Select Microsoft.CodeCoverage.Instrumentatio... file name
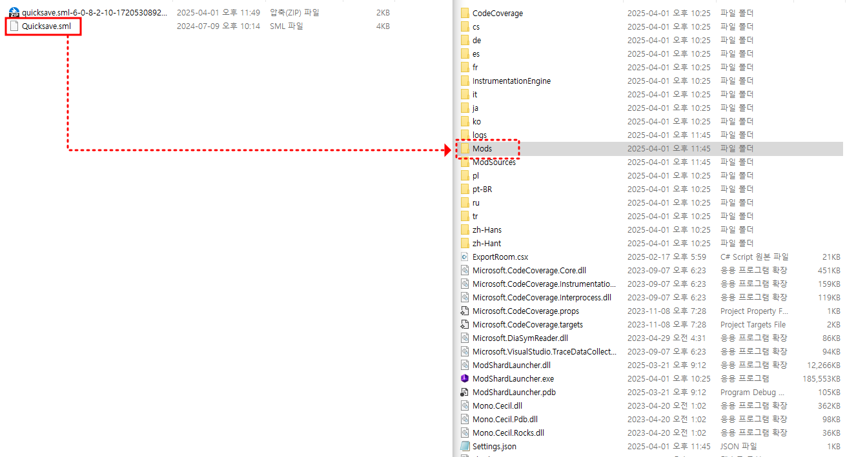856x457 pixels. (x=544, y=284)
